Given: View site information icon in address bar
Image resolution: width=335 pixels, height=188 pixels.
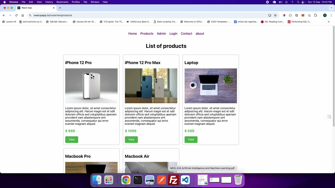Looking at the screenshot, I should (x=30, y=15).
